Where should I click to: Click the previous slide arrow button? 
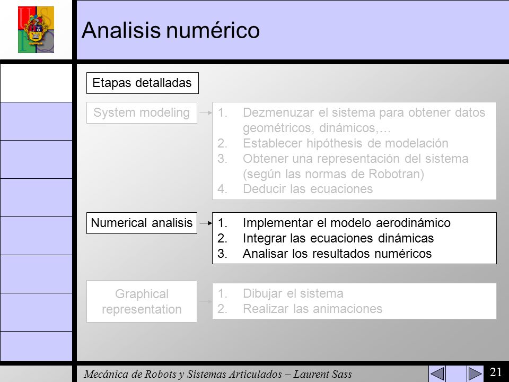click(437, 374)
